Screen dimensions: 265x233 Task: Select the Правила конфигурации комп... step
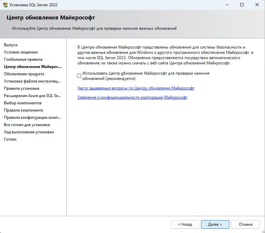point(32,117)
